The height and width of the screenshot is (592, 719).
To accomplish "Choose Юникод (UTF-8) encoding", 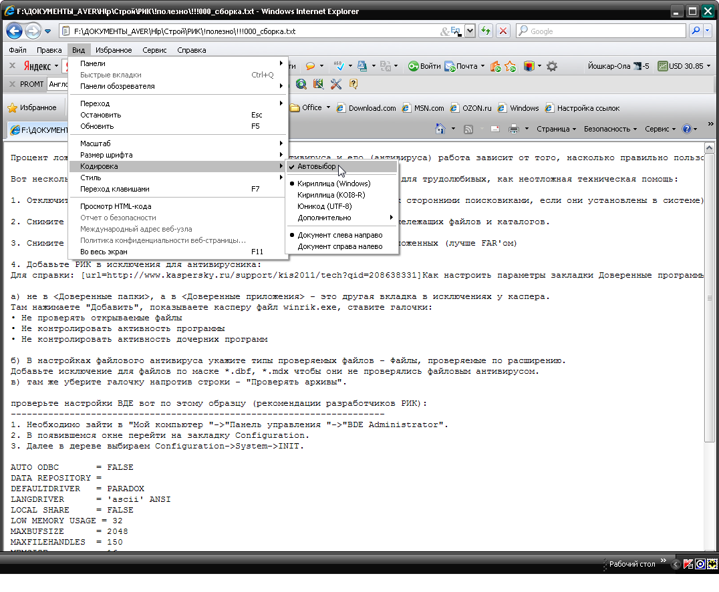I will pyautogui.click(x=324, y=206).
